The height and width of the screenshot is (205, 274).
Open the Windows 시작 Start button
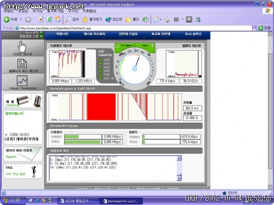(13, 201)
